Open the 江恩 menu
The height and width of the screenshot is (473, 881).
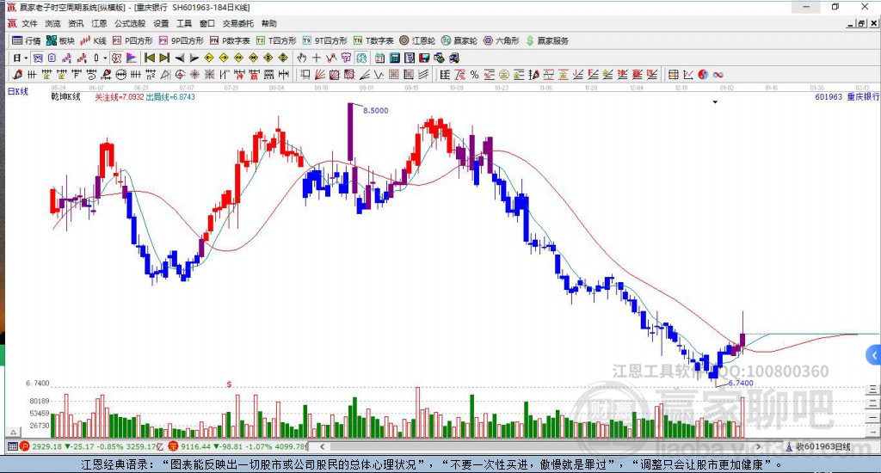99,23
